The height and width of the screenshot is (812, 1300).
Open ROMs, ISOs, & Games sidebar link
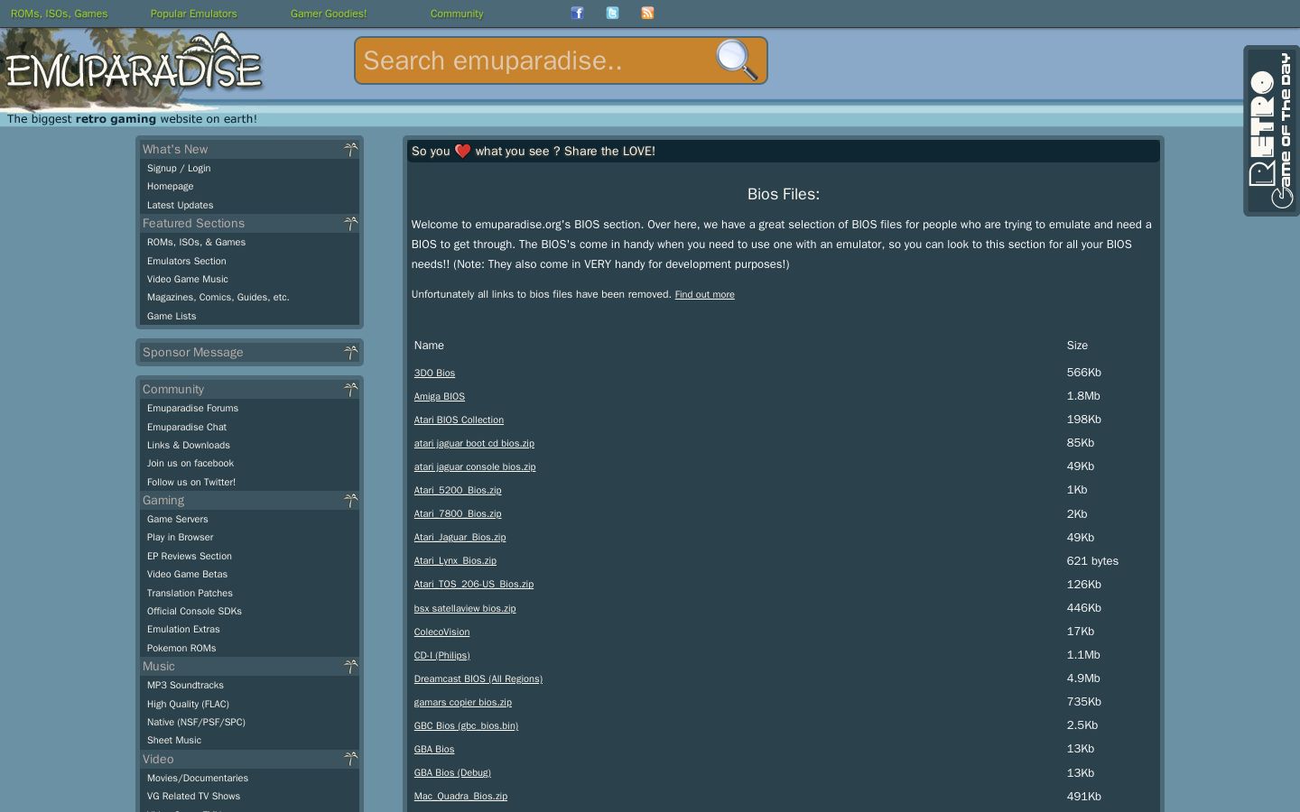[x=197, y=242]
